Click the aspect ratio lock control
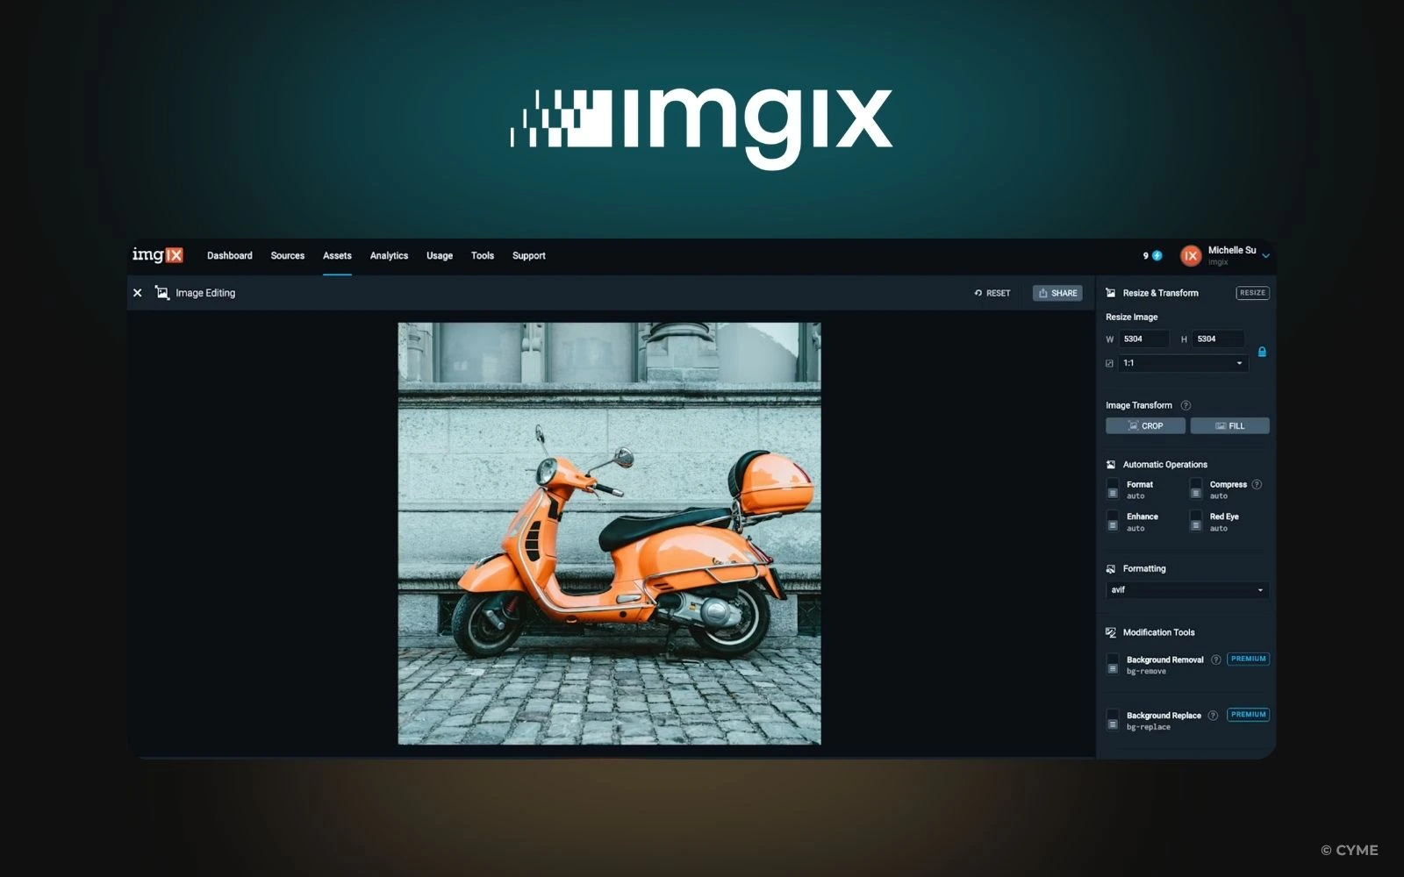Viewport: 1404px width, 877px height. coord(1262,351)
